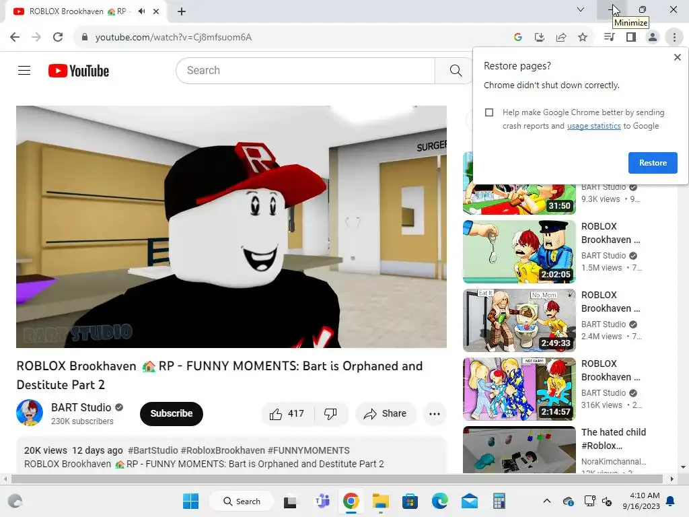
Task: Expand the system tray hidden icons
Action: pyautogui.click(x=546, y=501)
